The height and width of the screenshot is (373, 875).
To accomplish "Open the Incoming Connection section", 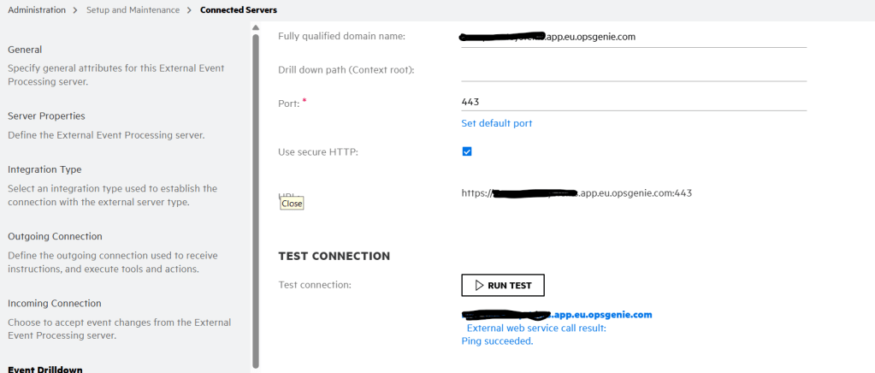I will point(55,303).
